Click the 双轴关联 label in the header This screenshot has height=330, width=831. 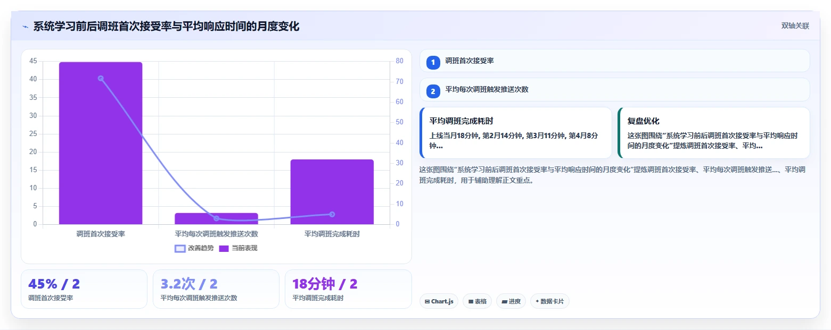[x=795, y=26]
